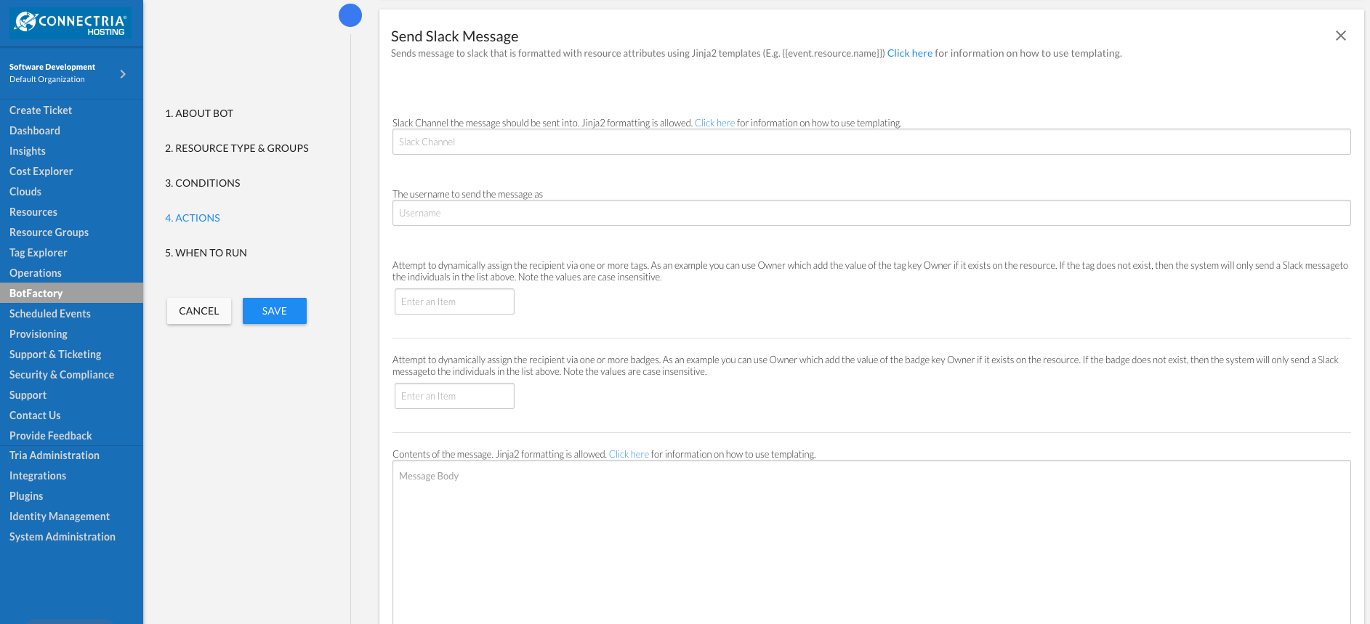Follow Click here link in panel header
Viewport: 1370px width, 624px height.
909,53
